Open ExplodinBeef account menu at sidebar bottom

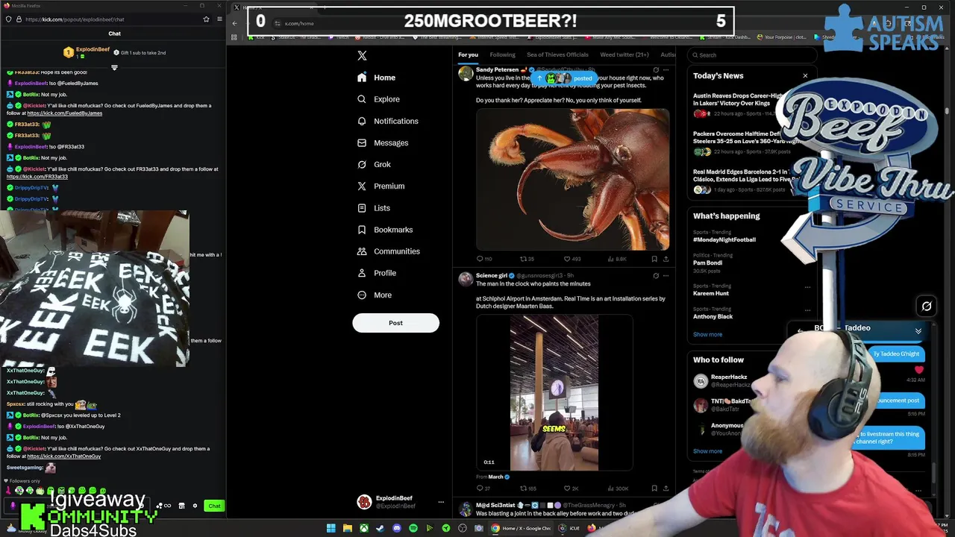coord(401,502)
